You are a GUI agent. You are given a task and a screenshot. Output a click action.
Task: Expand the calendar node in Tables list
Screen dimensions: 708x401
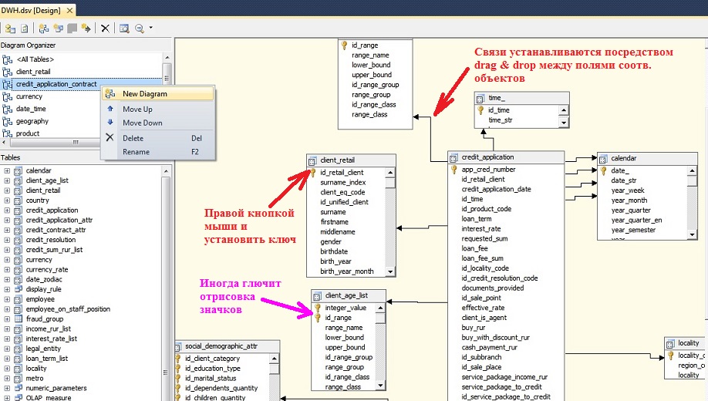(7, 170)
